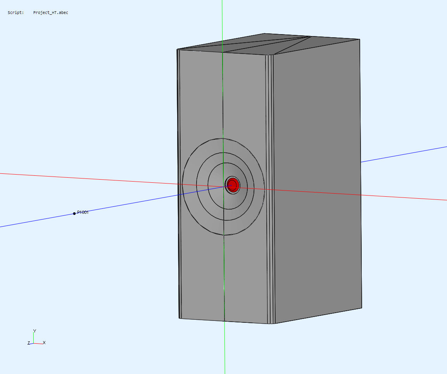Click the "Script:" label text
The width and height of the screenshot is (447, 374).
(x=16, y=13)
